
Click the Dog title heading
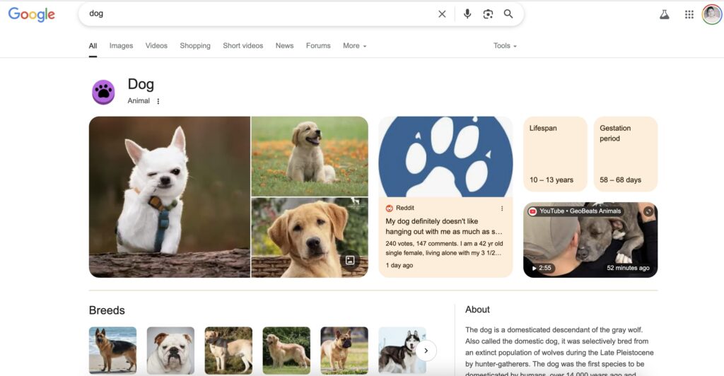point(141,84)
